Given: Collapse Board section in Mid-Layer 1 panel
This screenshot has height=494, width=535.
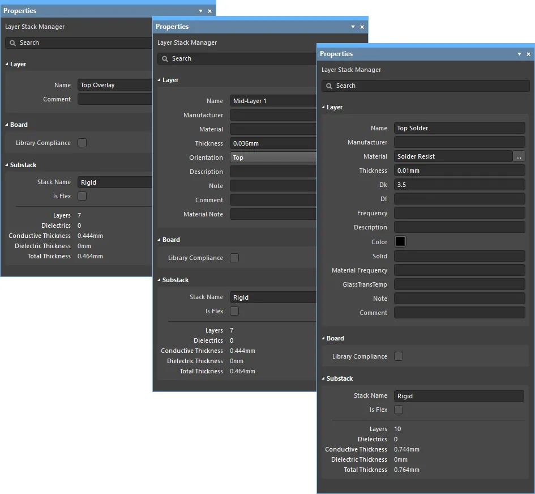Looking at the screenshot, I should click(x=159, y=240).
